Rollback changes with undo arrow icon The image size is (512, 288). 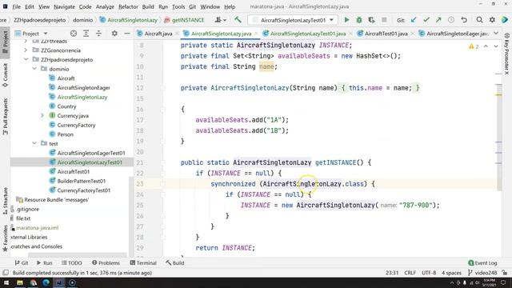464,20
